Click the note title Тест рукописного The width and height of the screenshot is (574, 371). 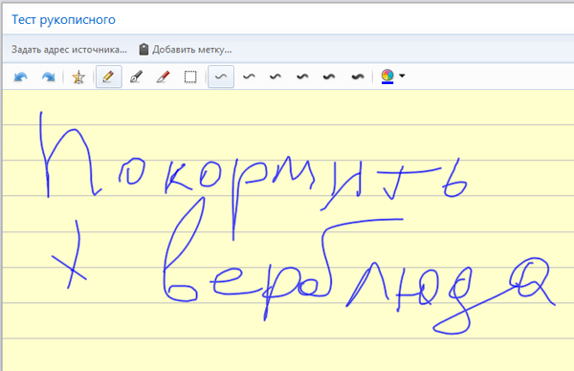64,19
